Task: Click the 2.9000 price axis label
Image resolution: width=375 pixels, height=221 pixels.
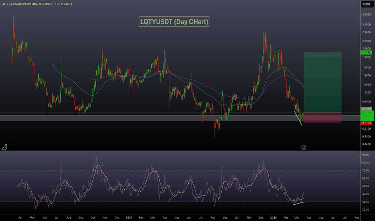Action: tap(367, 32)
